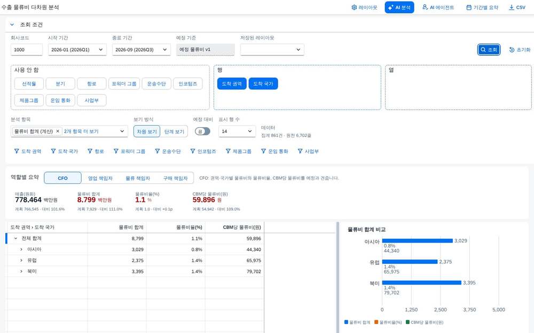534x333 pixels.
Task: Select the CFO role tab
Action: [62, 178]
